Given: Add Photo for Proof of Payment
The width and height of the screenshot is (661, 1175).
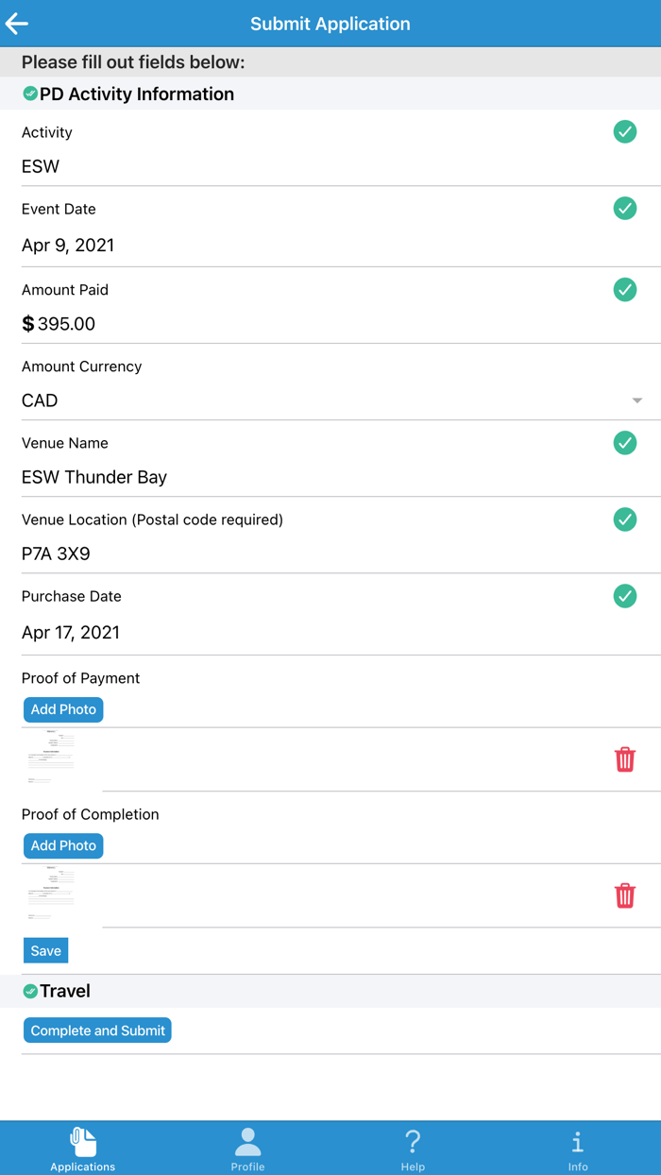Looking at the screenshot, I should tap(63, 709).
